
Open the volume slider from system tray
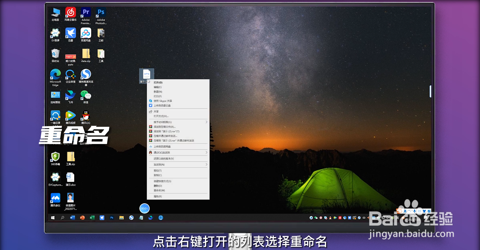click(387, 218)
